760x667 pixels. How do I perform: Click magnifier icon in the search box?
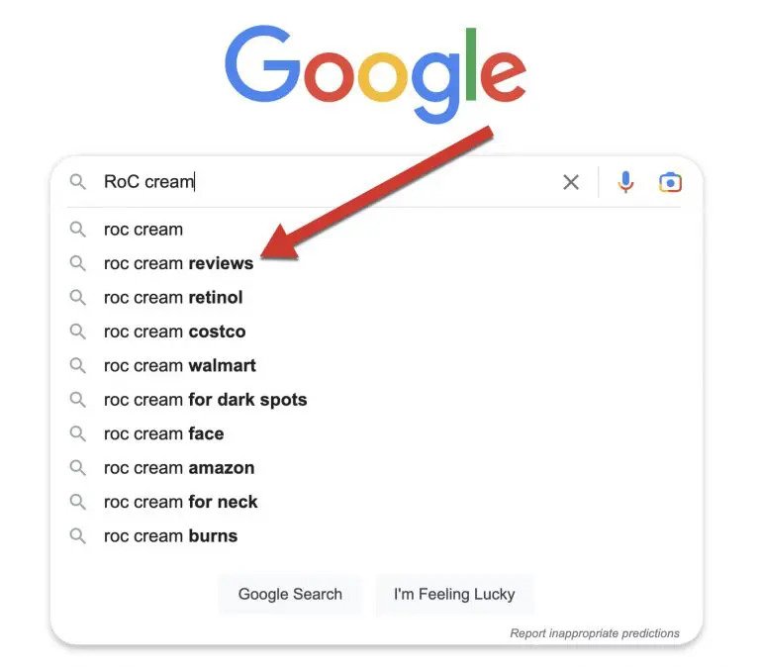(x=78, y=182)
